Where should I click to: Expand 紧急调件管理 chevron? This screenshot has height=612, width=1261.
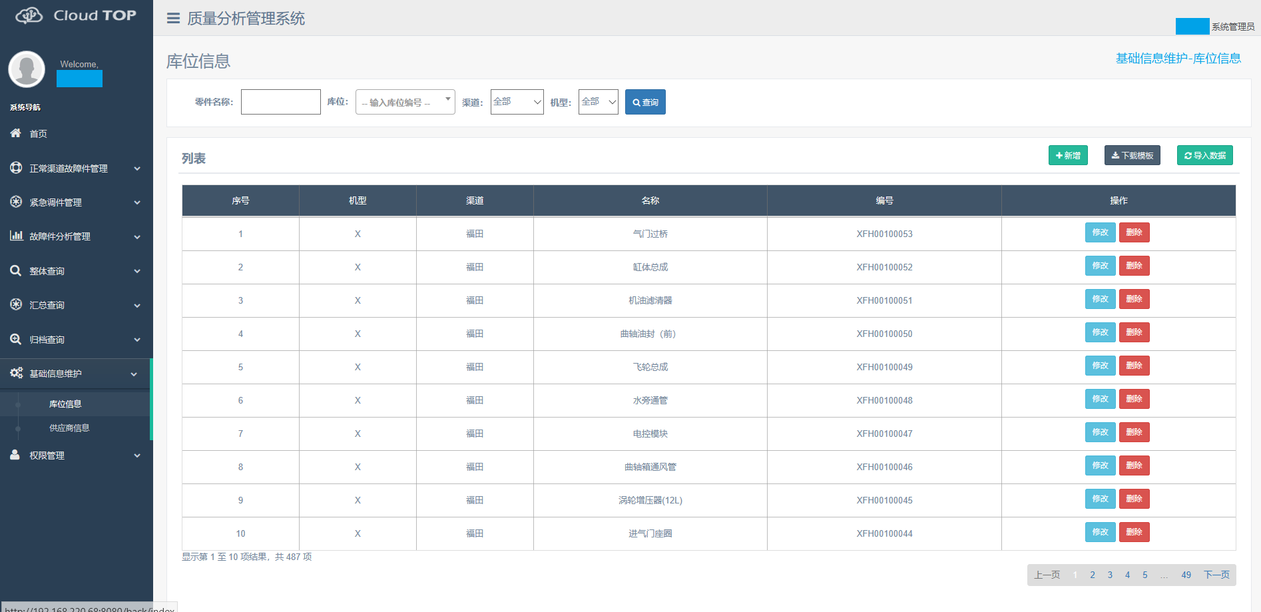coord(137,202)
